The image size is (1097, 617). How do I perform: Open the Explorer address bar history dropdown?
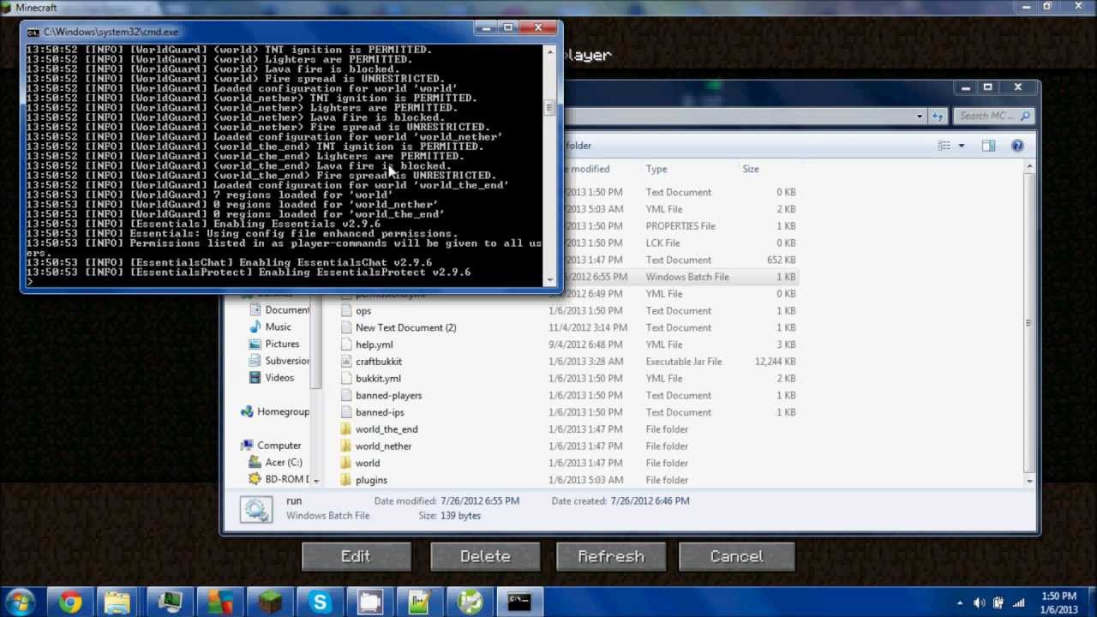[920, 116]
